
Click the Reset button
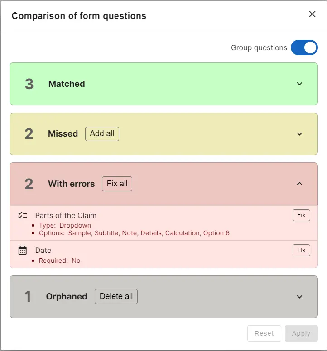(x=264, y=333)
